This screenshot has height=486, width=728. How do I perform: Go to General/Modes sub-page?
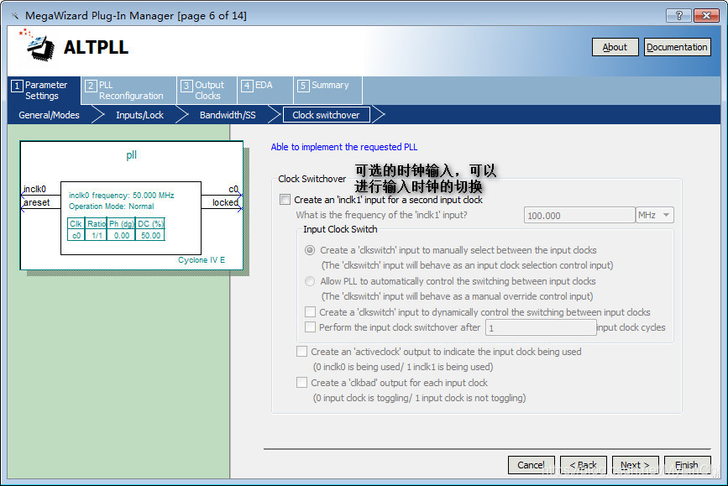pyautogui.click(x=49, y=115)
